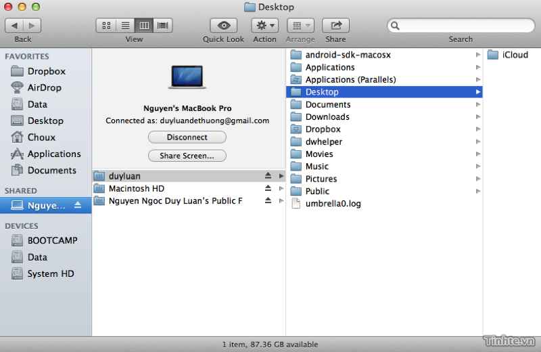
Task: Eject the Macintosh HD volume
Action: [268, 188]
